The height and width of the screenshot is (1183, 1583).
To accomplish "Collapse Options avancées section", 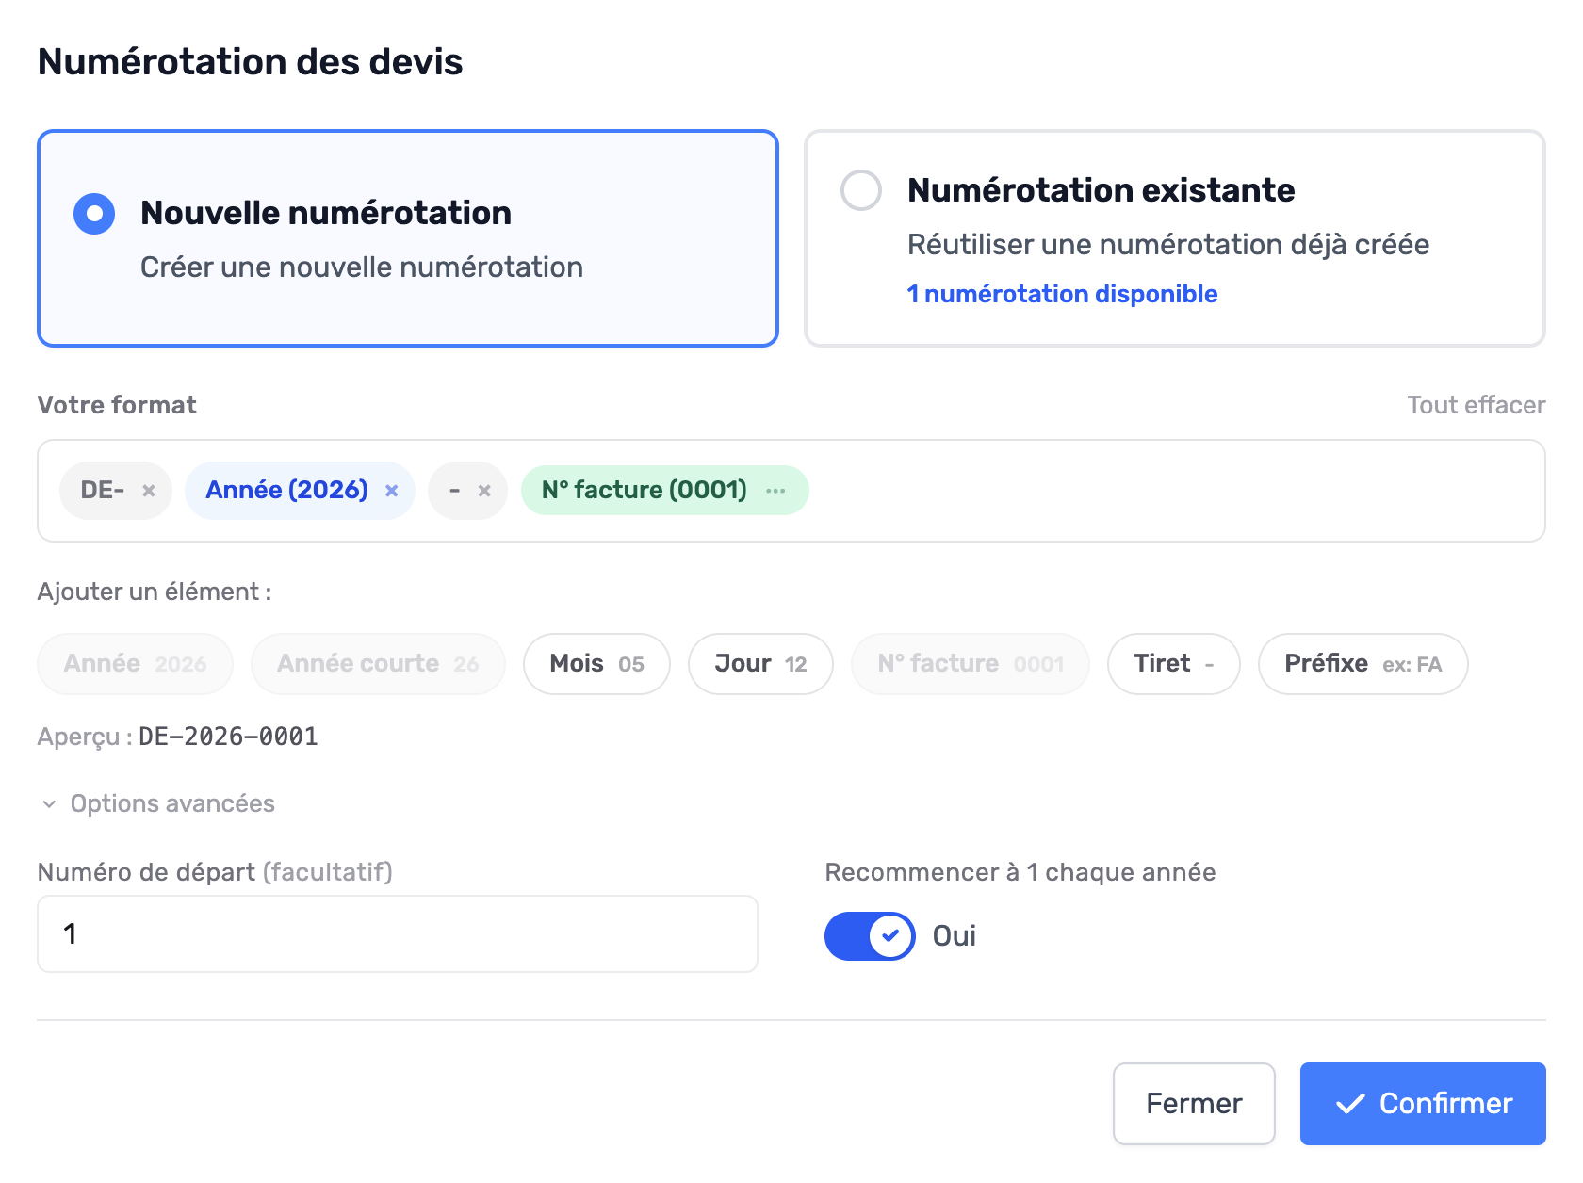I will [x=156, y=803].
